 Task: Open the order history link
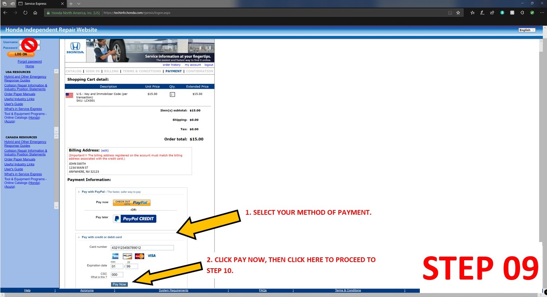point(172,65)
